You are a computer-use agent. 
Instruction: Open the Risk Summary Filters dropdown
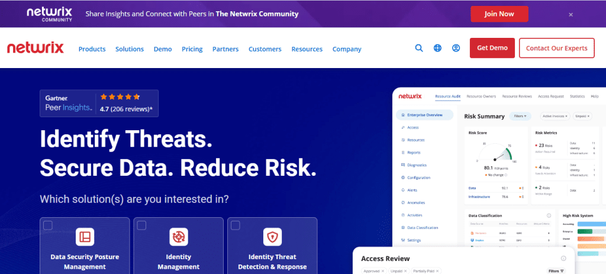tap(520, 116)
